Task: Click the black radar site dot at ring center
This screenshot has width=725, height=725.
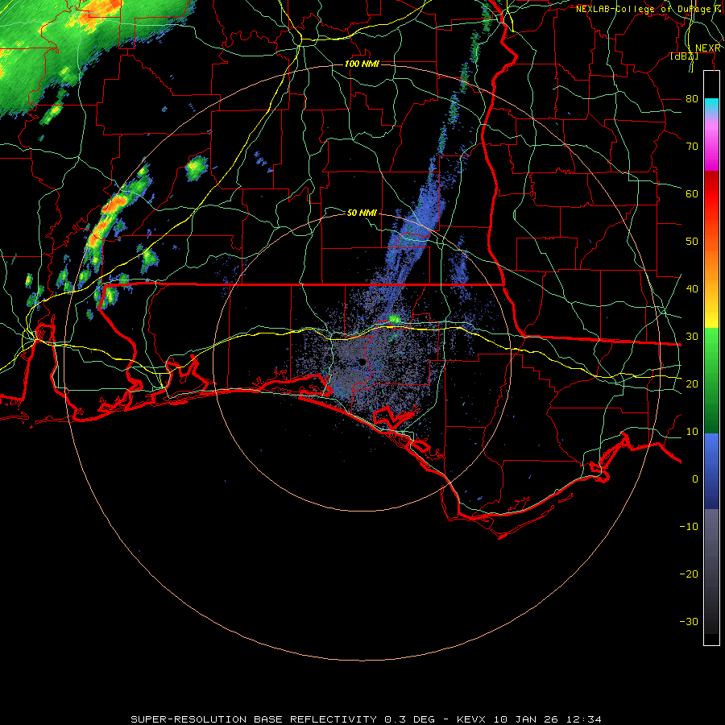Action: coord(362,362)
